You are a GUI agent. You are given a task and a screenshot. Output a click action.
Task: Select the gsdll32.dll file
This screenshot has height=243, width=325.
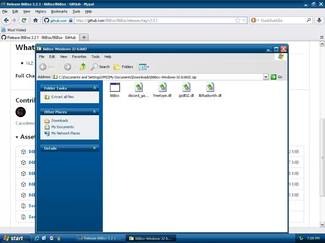click(x=186, y=90)
